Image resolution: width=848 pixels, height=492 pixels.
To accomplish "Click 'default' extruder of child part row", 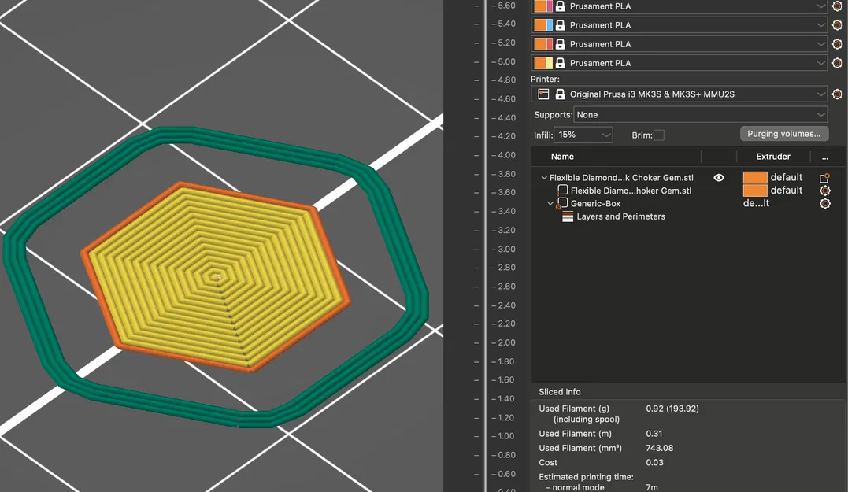I will click(x=787, y=191).
